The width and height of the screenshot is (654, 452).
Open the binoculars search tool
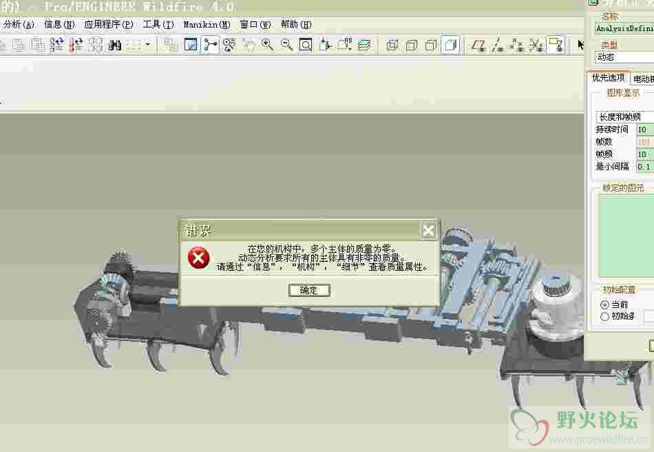(x=115, y=45)
